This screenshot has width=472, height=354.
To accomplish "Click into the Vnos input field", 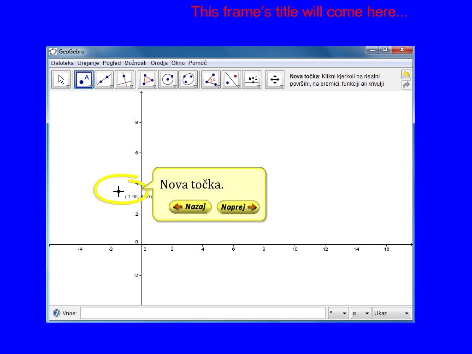I will click(x=203, y=313).
